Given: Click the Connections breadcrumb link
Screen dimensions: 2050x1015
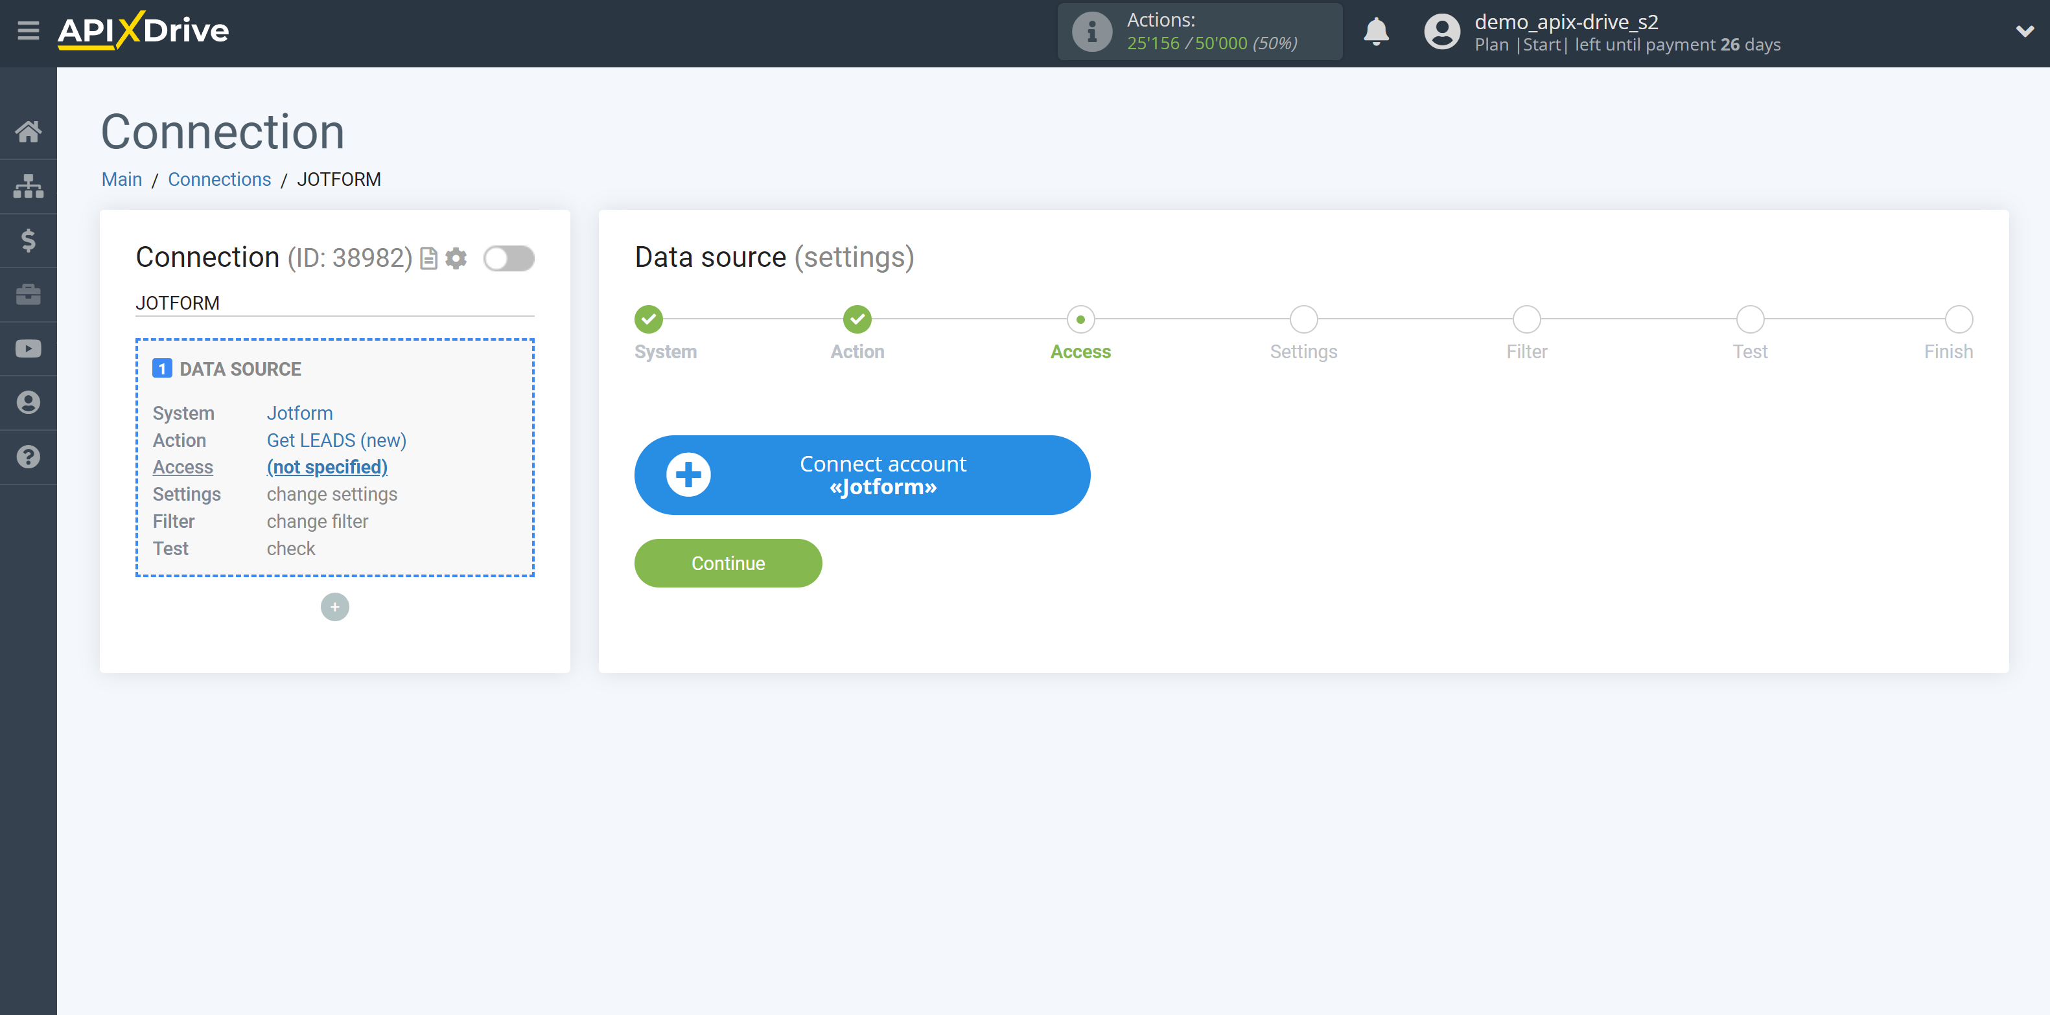Looking at the screenshot, I should 218,179.
